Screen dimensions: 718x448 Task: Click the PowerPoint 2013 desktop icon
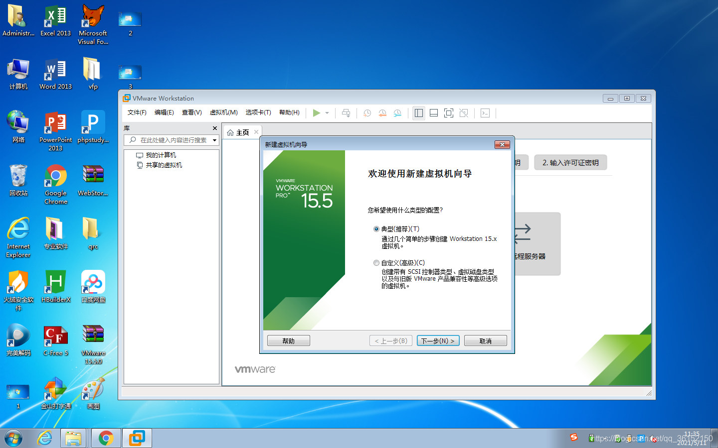click(55, 131)
